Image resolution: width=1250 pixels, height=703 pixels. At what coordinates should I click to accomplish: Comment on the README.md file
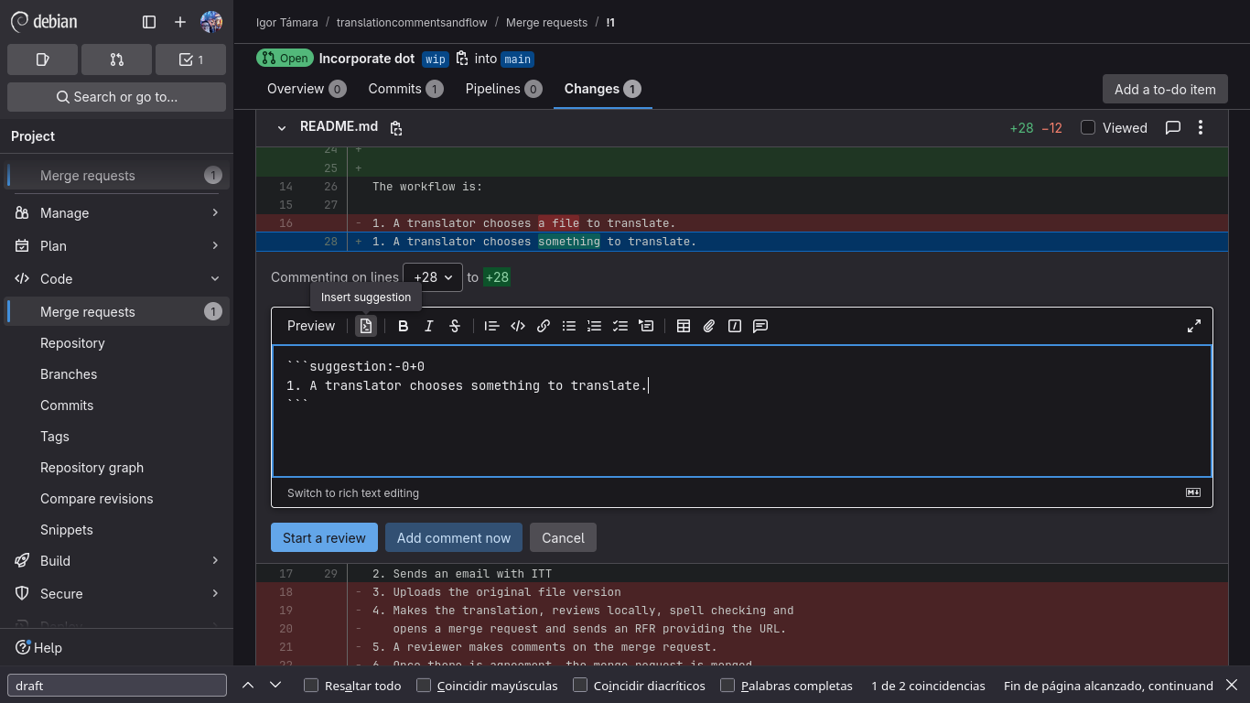(x=1173, y=128)
